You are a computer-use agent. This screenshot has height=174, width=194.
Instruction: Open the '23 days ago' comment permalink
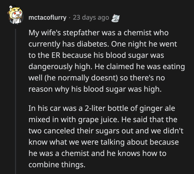pyautogui.click(x=91, y=17)
